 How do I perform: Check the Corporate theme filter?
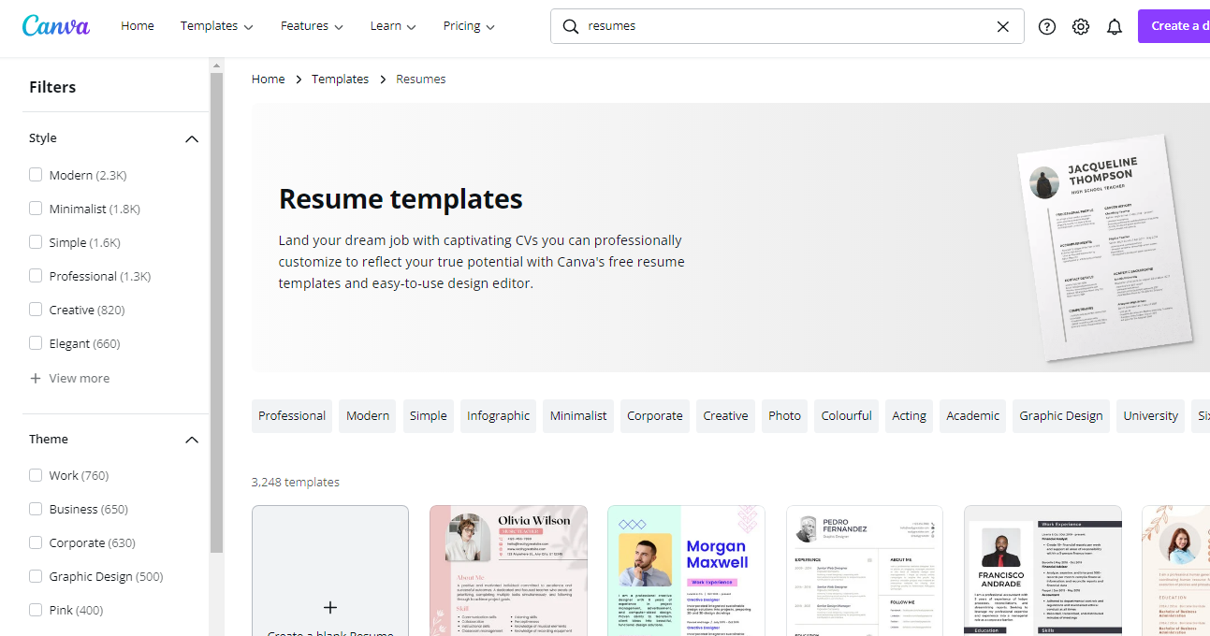click(x=36, y=542)
